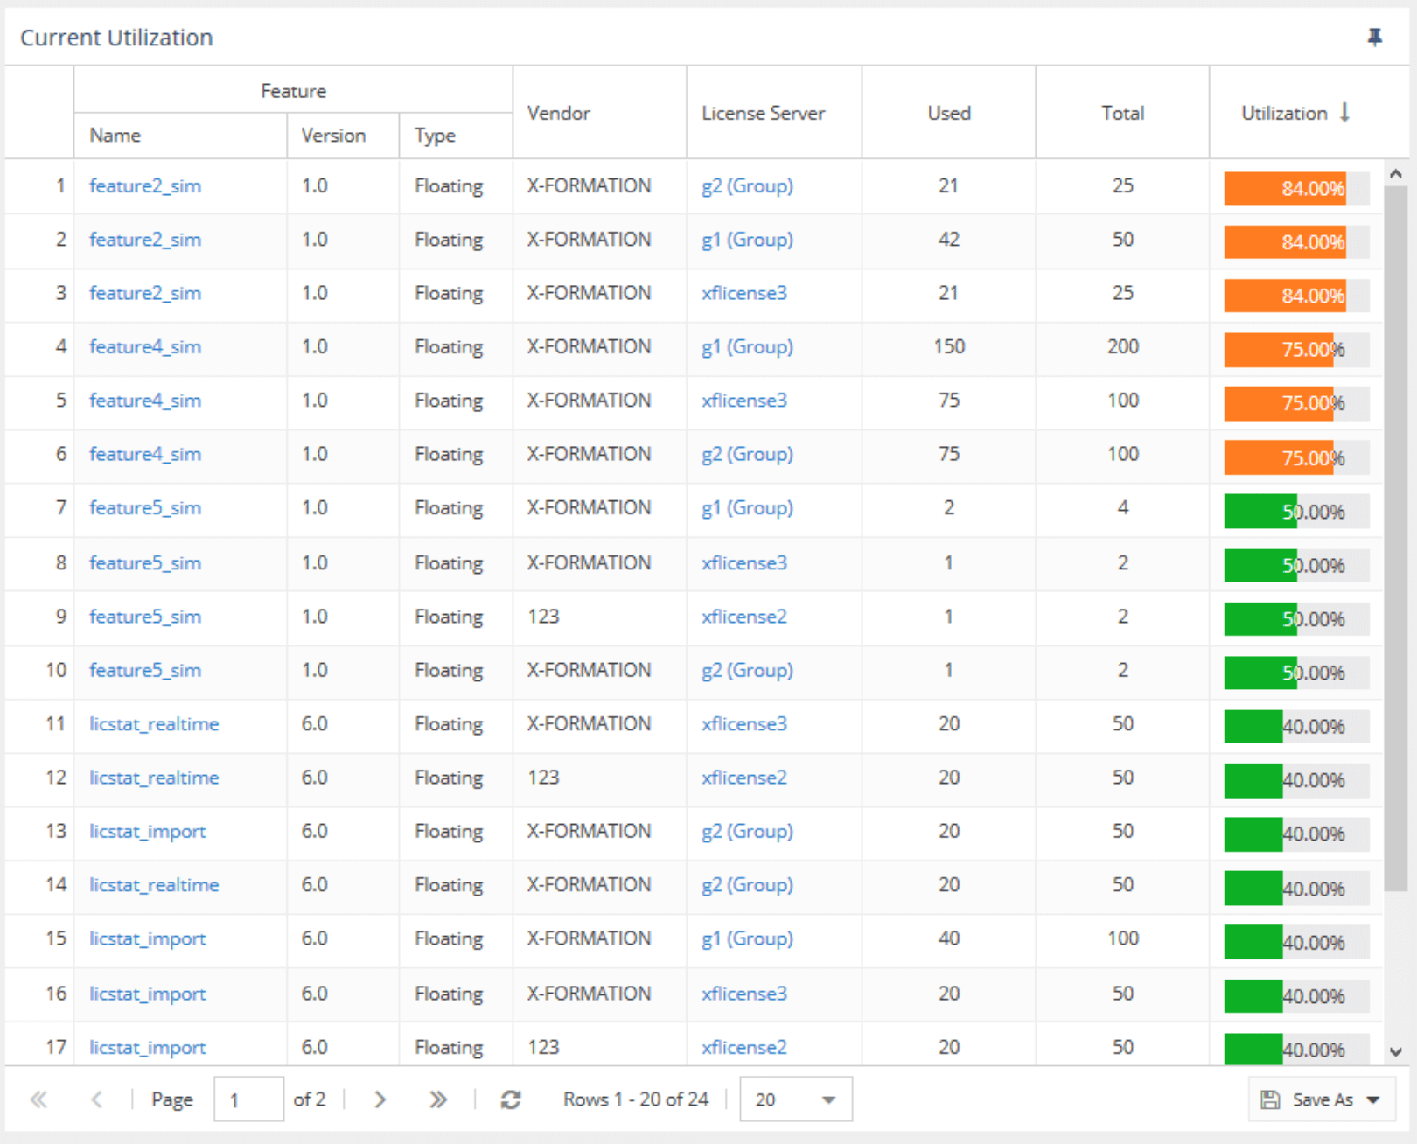The image size is (1417, 1144).
Task: Open g1 (Group) server in row 15
Action: click(747, 938)
